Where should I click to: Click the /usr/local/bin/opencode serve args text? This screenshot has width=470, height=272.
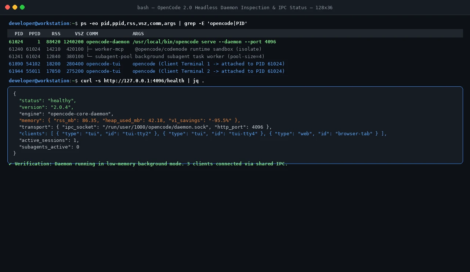coord(204,42)
